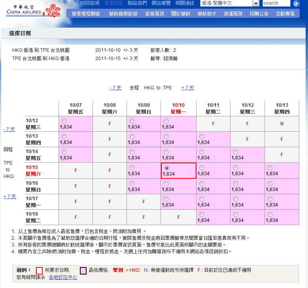Open the RSS說明 link

[x=90, y=3]
